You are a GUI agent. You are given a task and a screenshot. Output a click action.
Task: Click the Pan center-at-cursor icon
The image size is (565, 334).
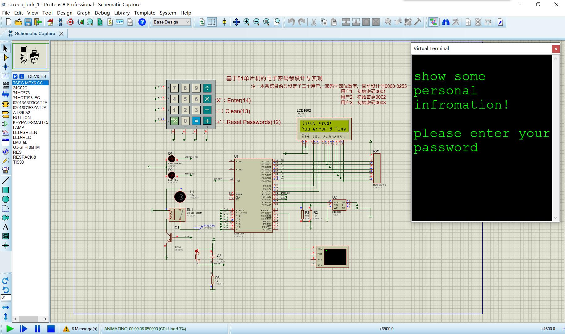[237, 22]
